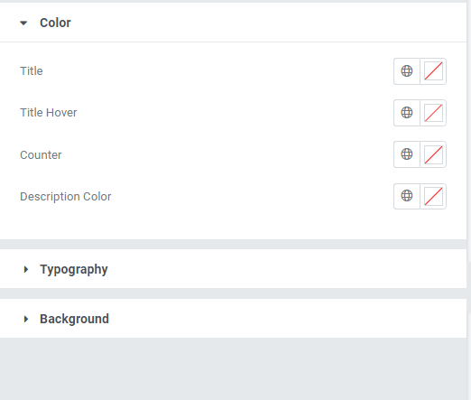Image resolution: width=471 pixels, height=400 pixels.
Task: Pick a color with Description Color swatch
Action: tap(433, 196)
